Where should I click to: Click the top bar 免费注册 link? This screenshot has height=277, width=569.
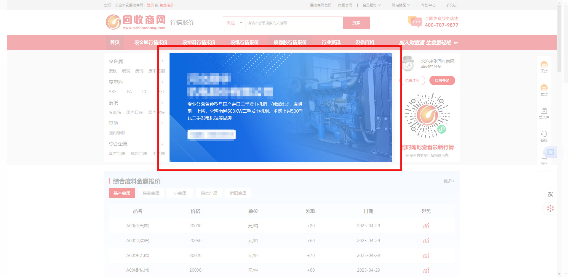pyautogui.click(x=167, y=5)
